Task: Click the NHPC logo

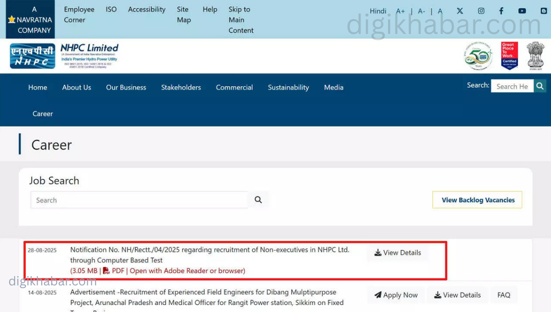Action: pos(33,56)
